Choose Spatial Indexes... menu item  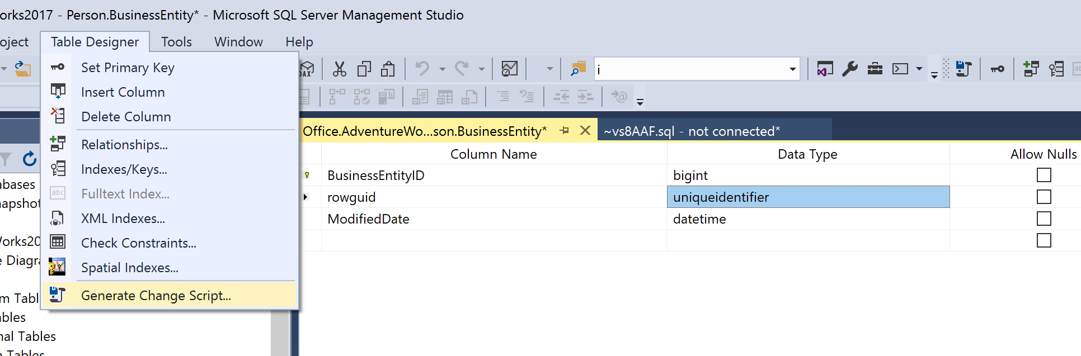pos(170,268)
